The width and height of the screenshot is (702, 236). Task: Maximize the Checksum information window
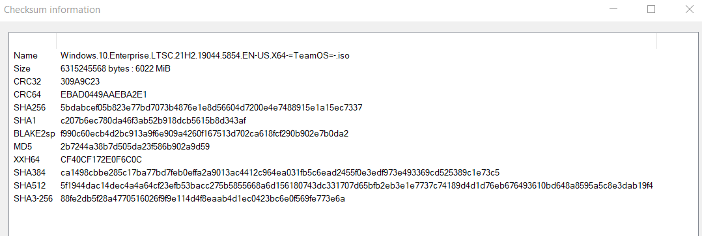click(x=651, y=9)
